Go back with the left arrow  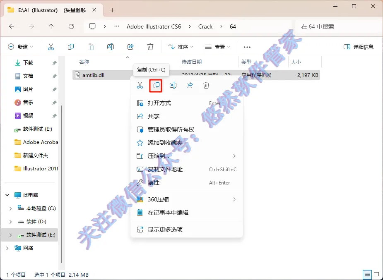click(x=12, y=26)
